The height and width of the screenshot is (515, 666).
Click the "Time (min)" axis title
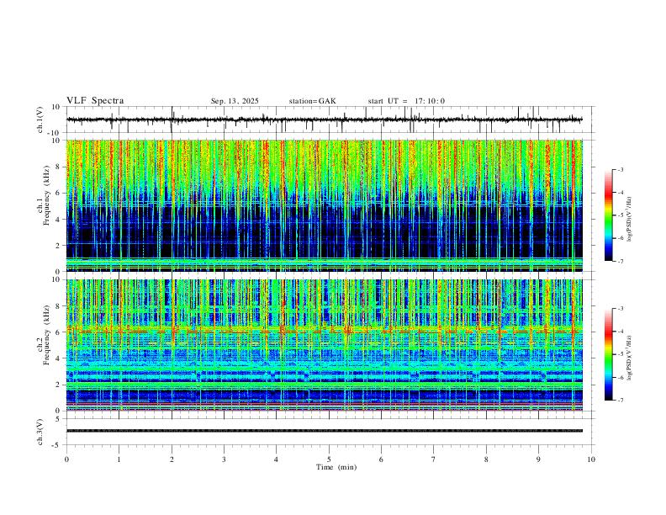[x=336, y=467]
